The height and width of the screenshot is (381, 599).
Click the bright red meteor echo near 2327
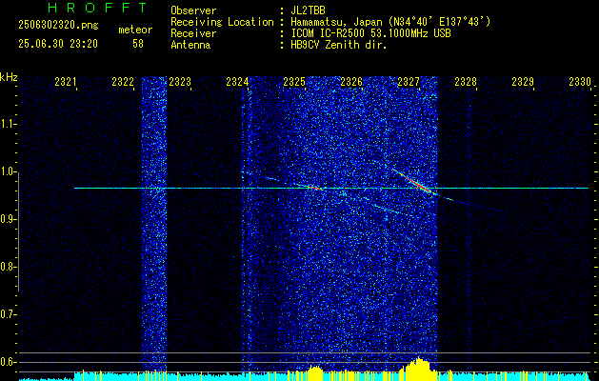[417, 184]
